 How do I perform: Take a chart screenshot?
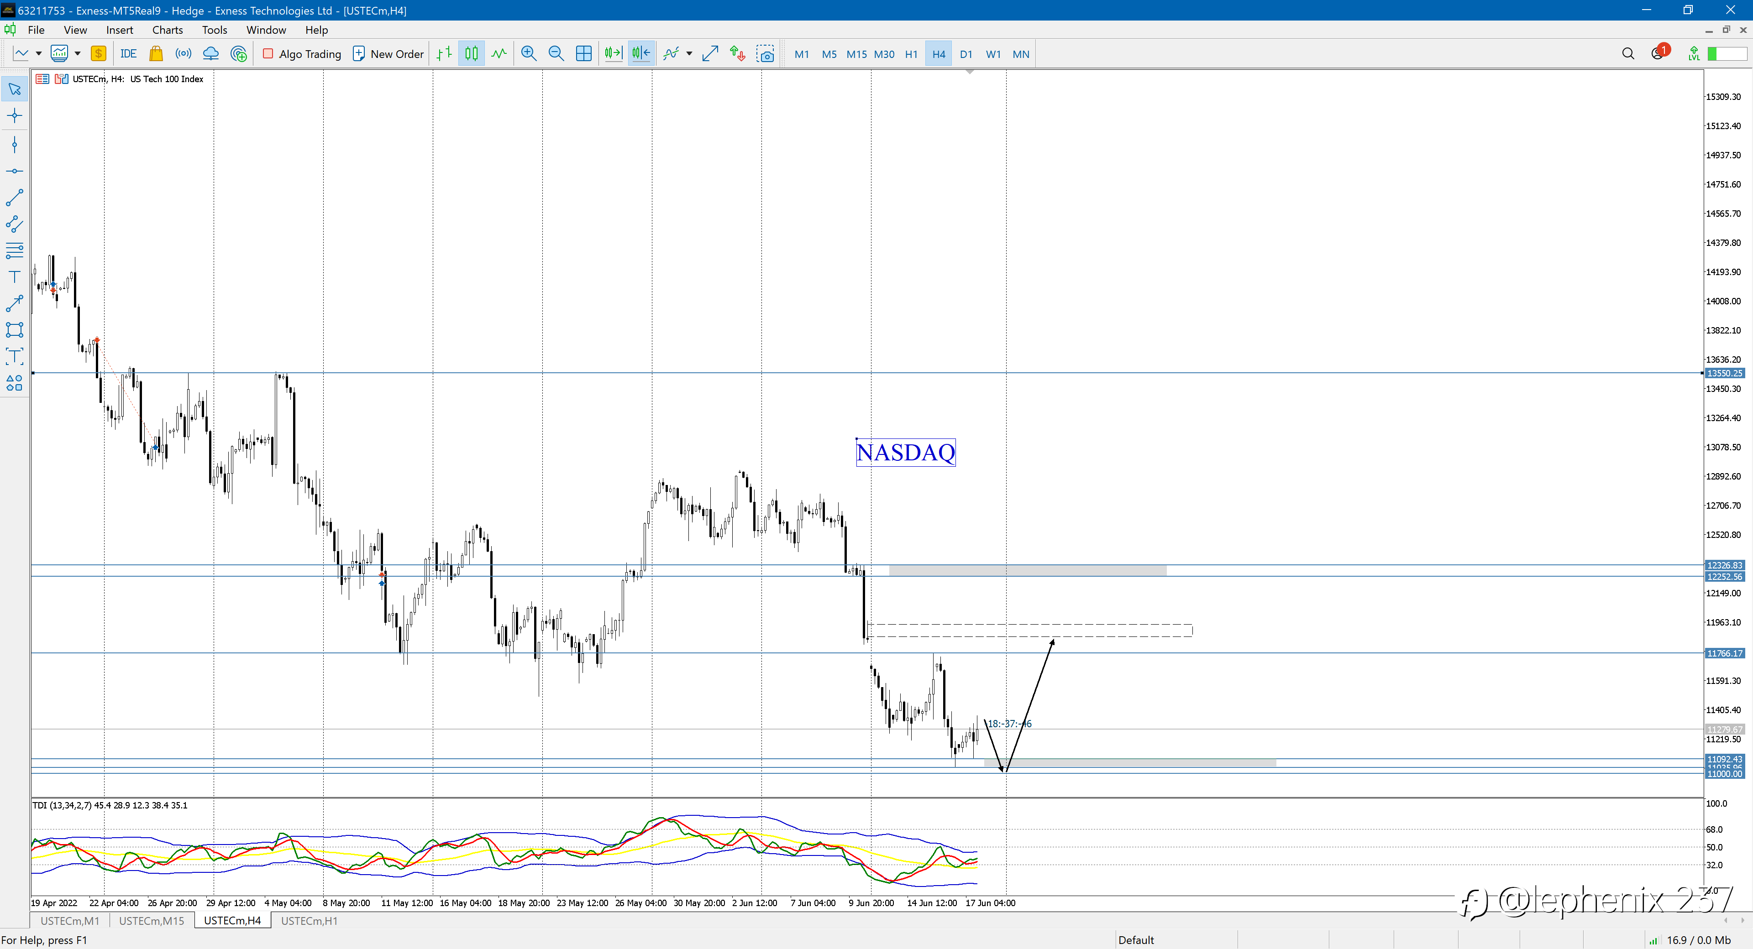pos(766,54)
